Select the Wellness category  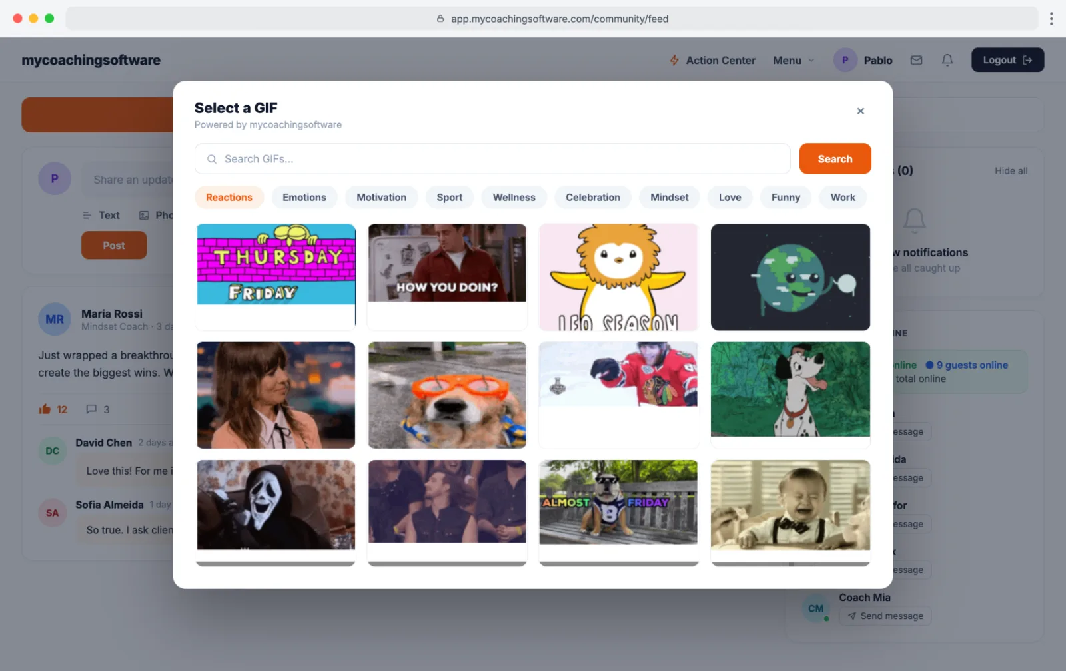(x=514, y=198)
